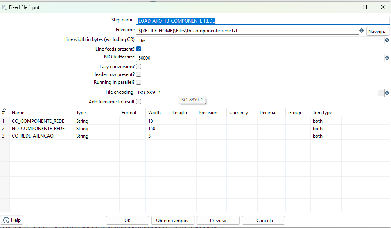Click the Decimal column header

coord(271,113)
